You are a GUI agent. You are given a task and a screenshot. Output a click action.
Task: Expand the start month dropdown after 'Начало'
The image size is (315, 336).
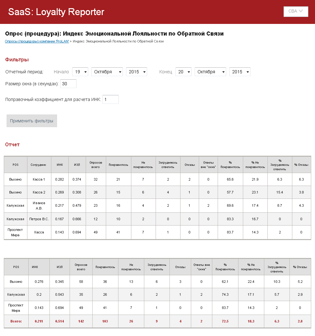[107, 72]
